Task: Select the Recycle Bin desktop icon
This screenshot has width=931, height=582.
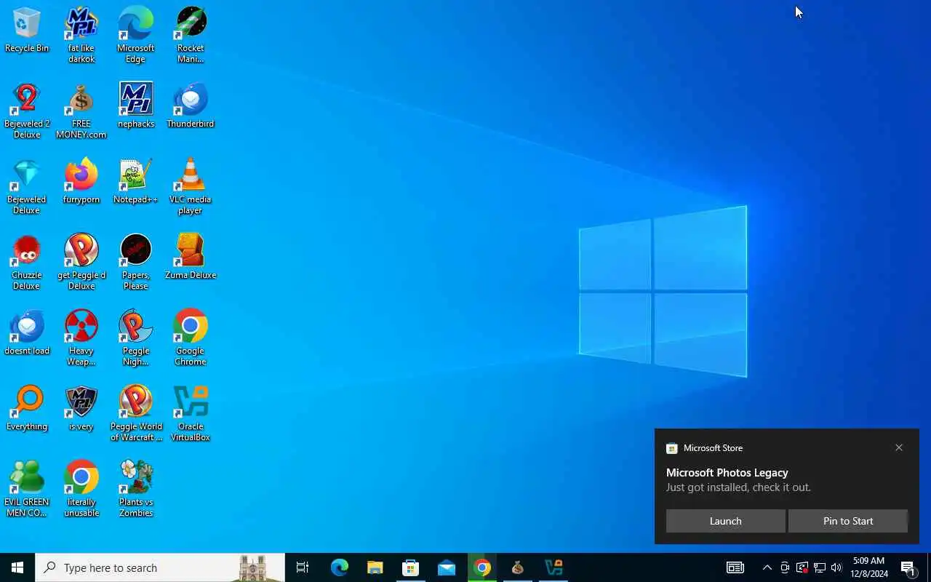Action: pyautogui.click(x=27, y=31)
